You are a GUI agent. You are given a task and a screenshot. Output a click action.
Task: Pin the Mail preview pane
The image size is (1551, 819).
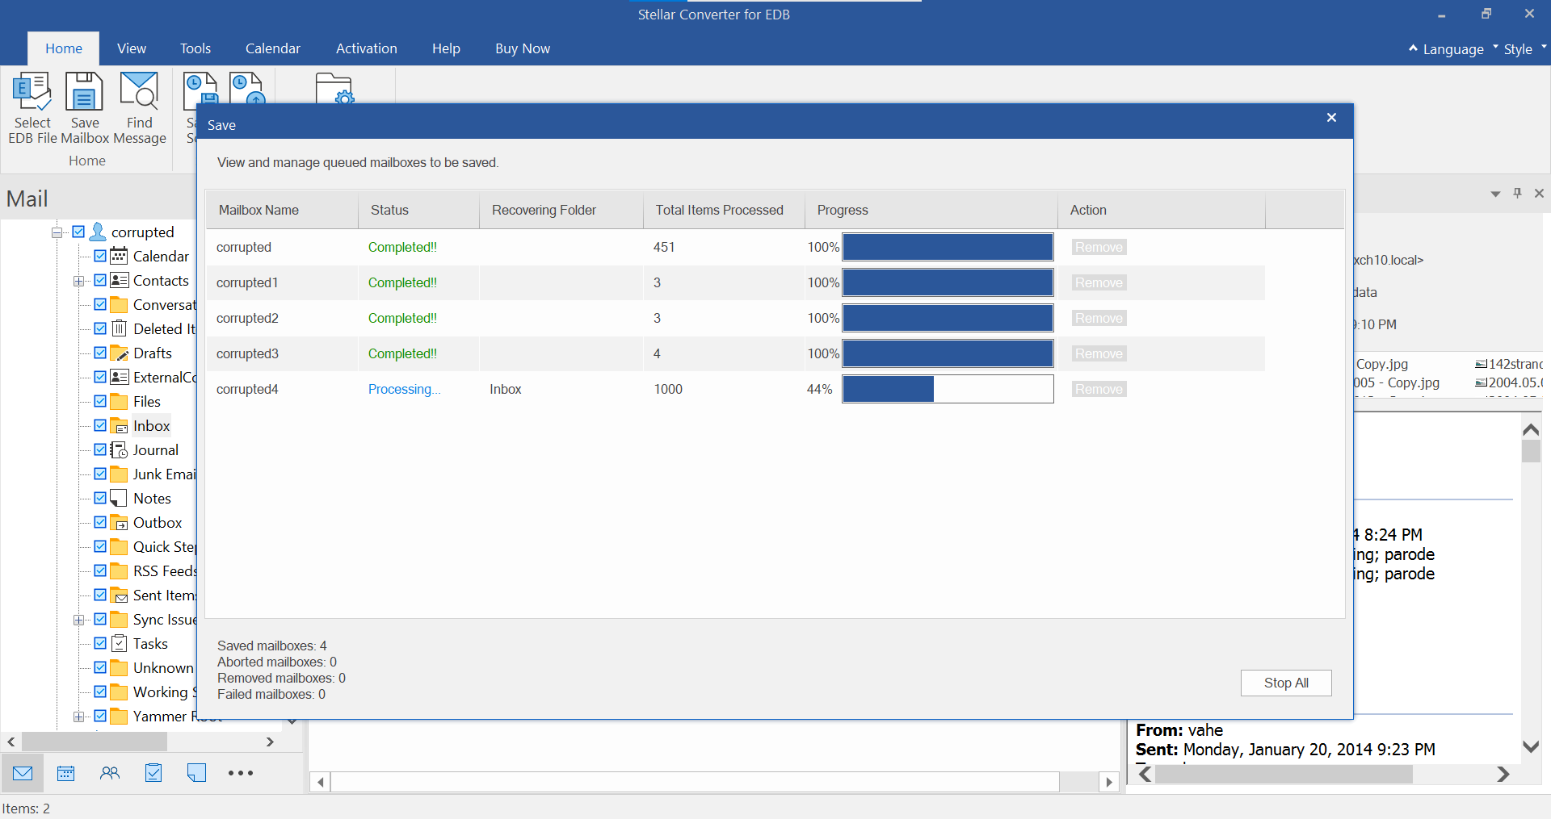point(1517,194)
